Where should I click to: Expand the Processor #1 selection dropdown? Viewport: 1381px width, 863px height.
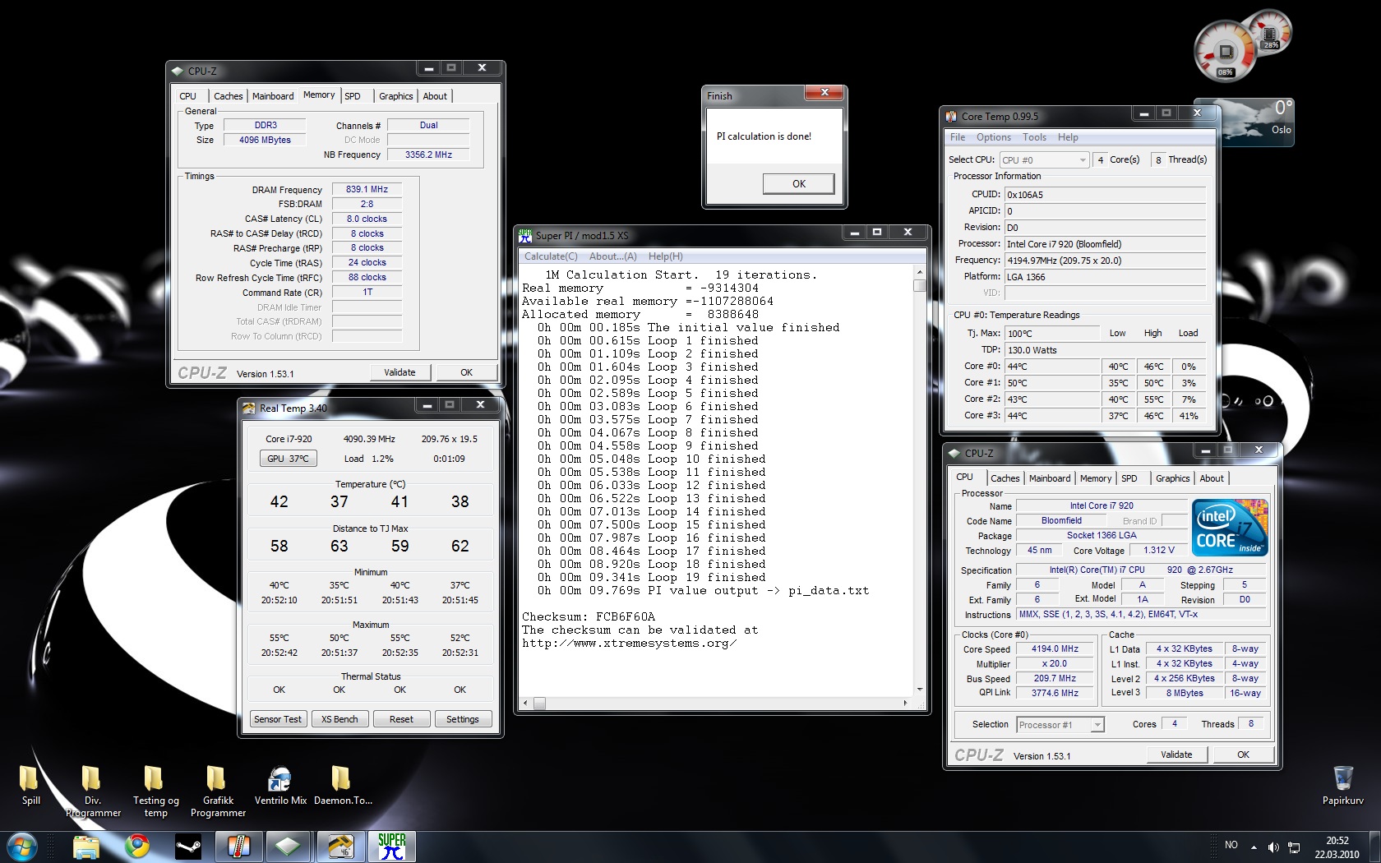(1060, 725)
